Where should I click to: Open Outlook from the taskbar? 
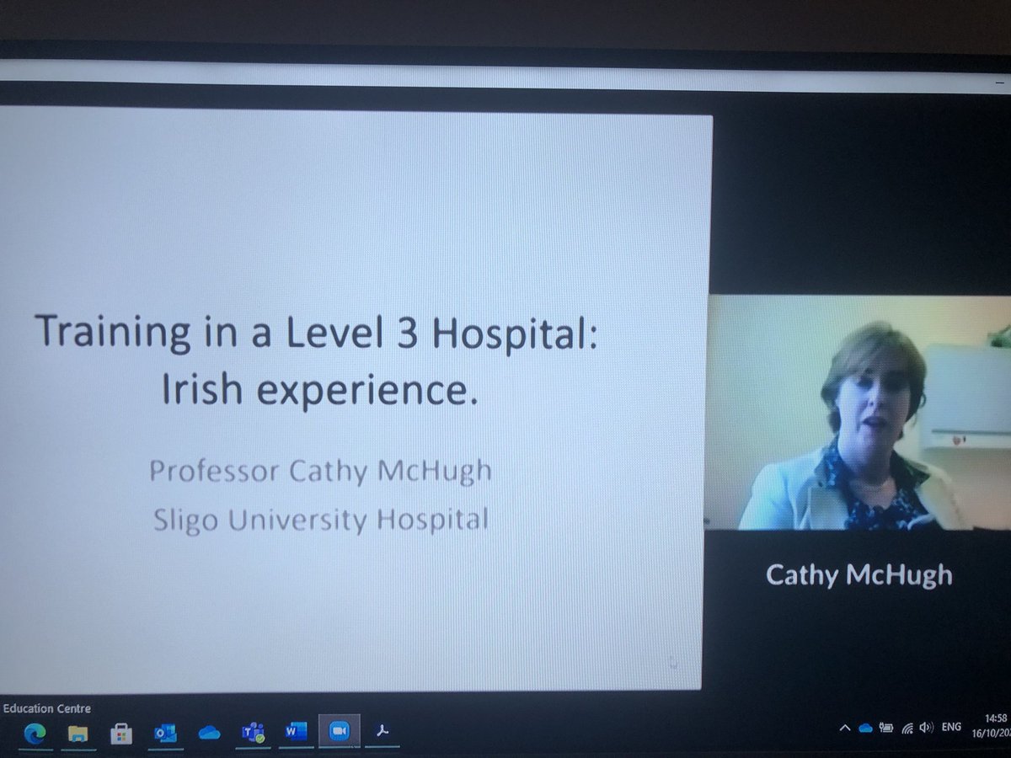[x=164, y=733]
